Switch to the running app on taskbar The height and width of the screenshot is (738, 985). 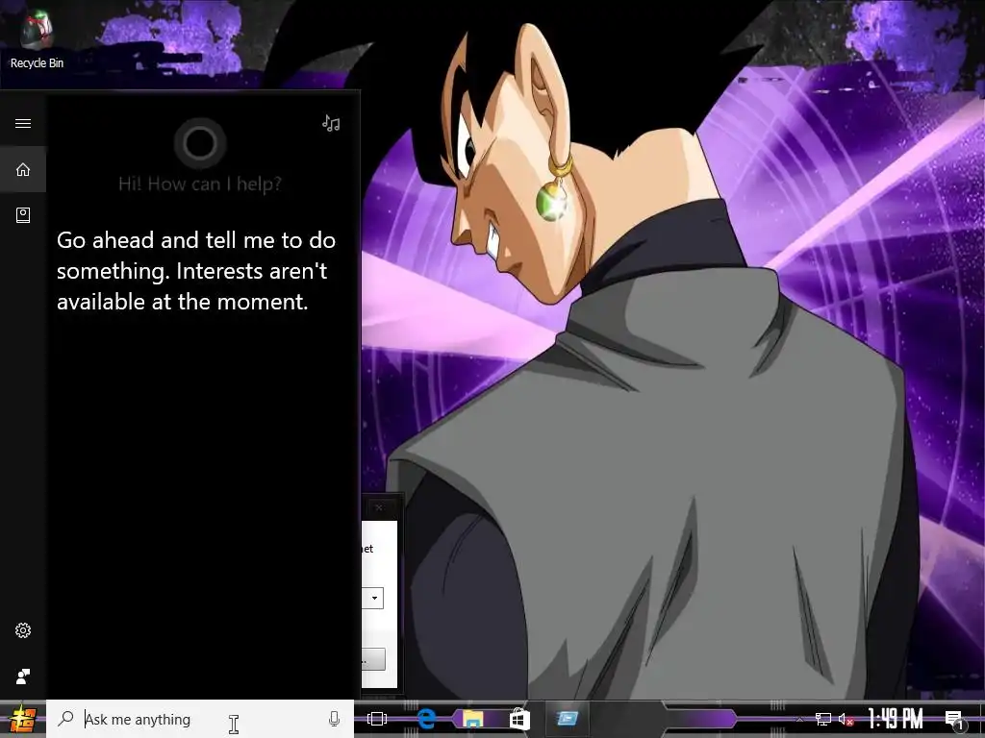(567, 719)
